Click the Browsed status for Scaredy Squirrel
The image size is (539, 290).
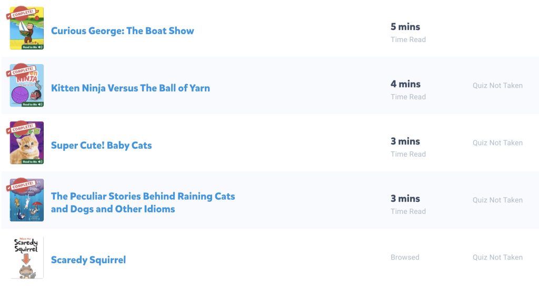coord(405,257)
